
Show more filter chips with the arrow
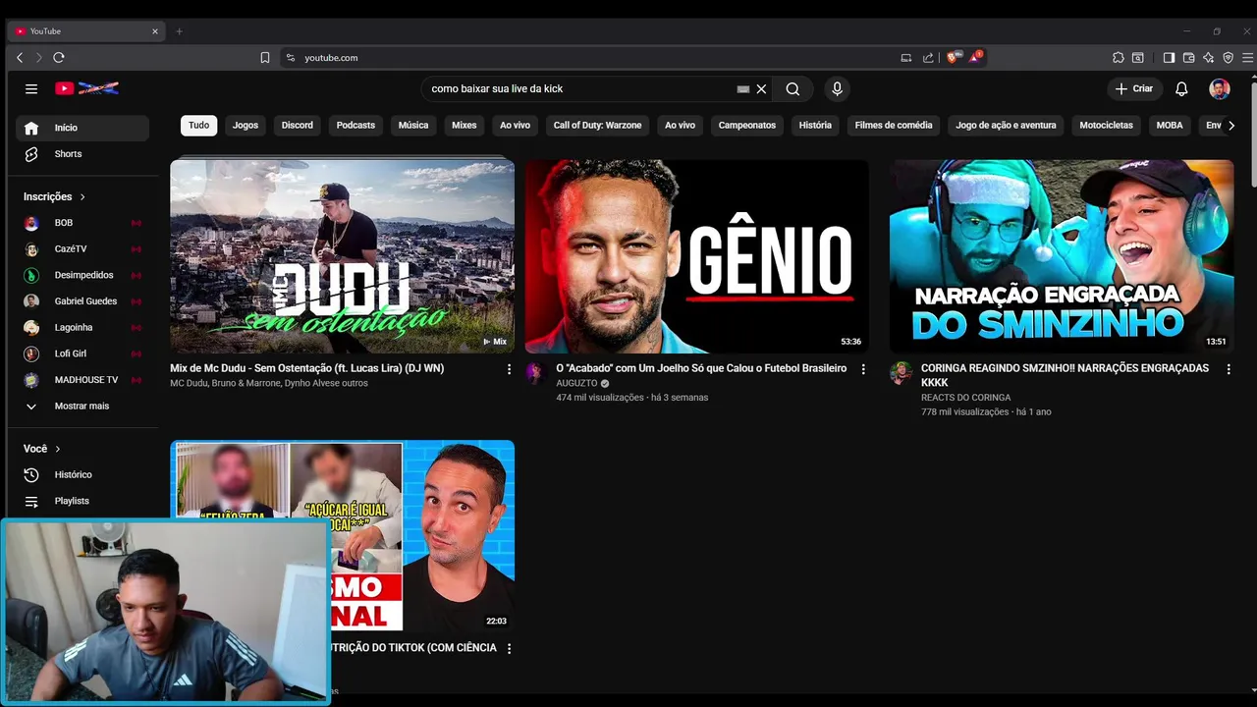(1231, 126)
